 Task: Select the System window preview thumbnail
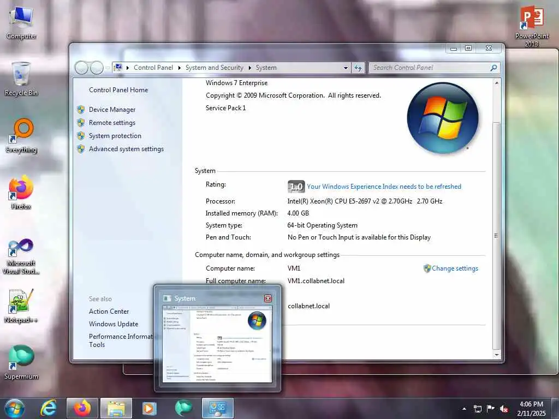point(217,344)
